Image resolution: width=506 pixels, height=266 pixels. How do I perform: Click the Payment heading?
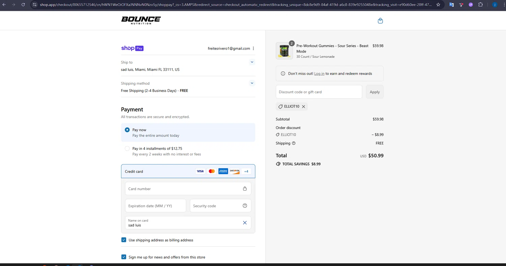pos(132,109)
